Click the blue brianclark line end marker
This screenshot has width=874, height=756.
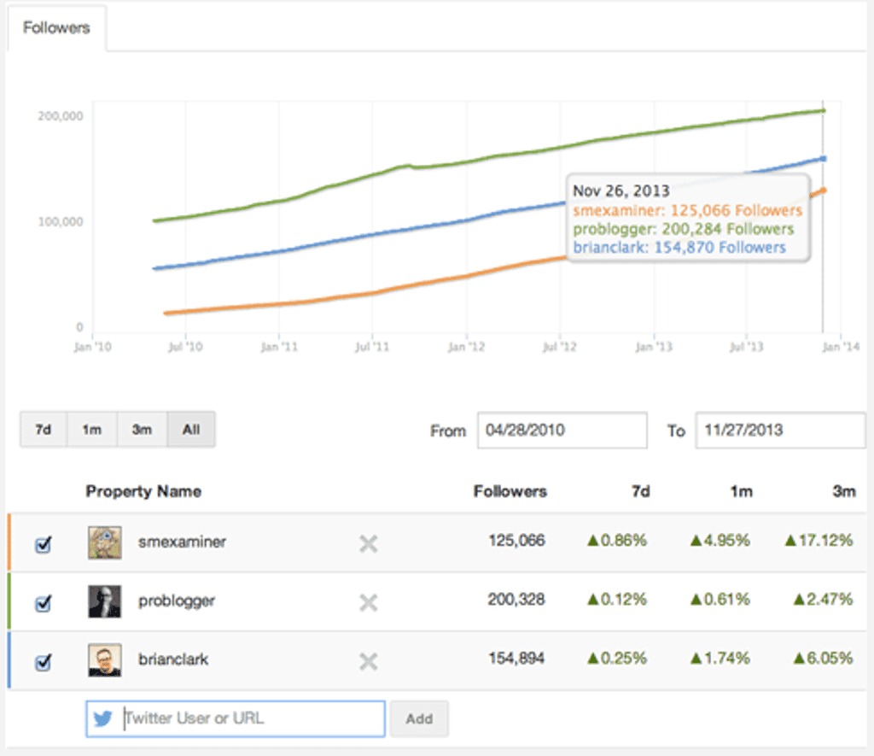[824, 159]
